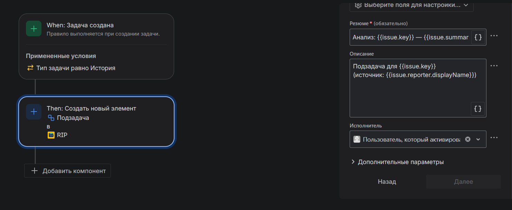Click the issue type condition arrows icon
Viewport: 512px width, 210px height.
30,68
